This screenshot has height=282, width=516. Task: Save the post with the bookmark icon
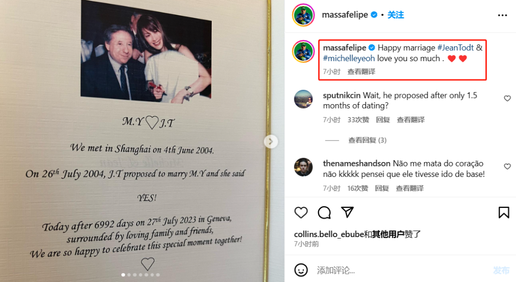coord(504,213)
